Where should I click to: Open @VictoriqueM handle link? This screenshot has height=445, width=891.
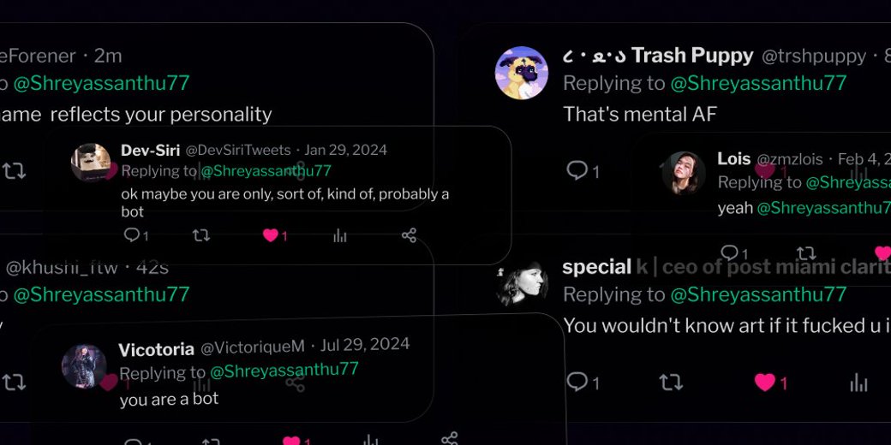click(x=253, y=347)
